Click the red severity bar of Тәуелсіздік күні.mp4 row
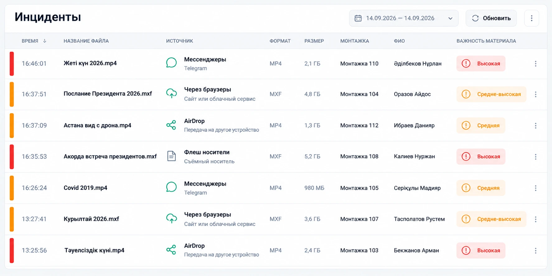This screenshot has height=276, width=552. pyautogui.click(x=12, y=250)
